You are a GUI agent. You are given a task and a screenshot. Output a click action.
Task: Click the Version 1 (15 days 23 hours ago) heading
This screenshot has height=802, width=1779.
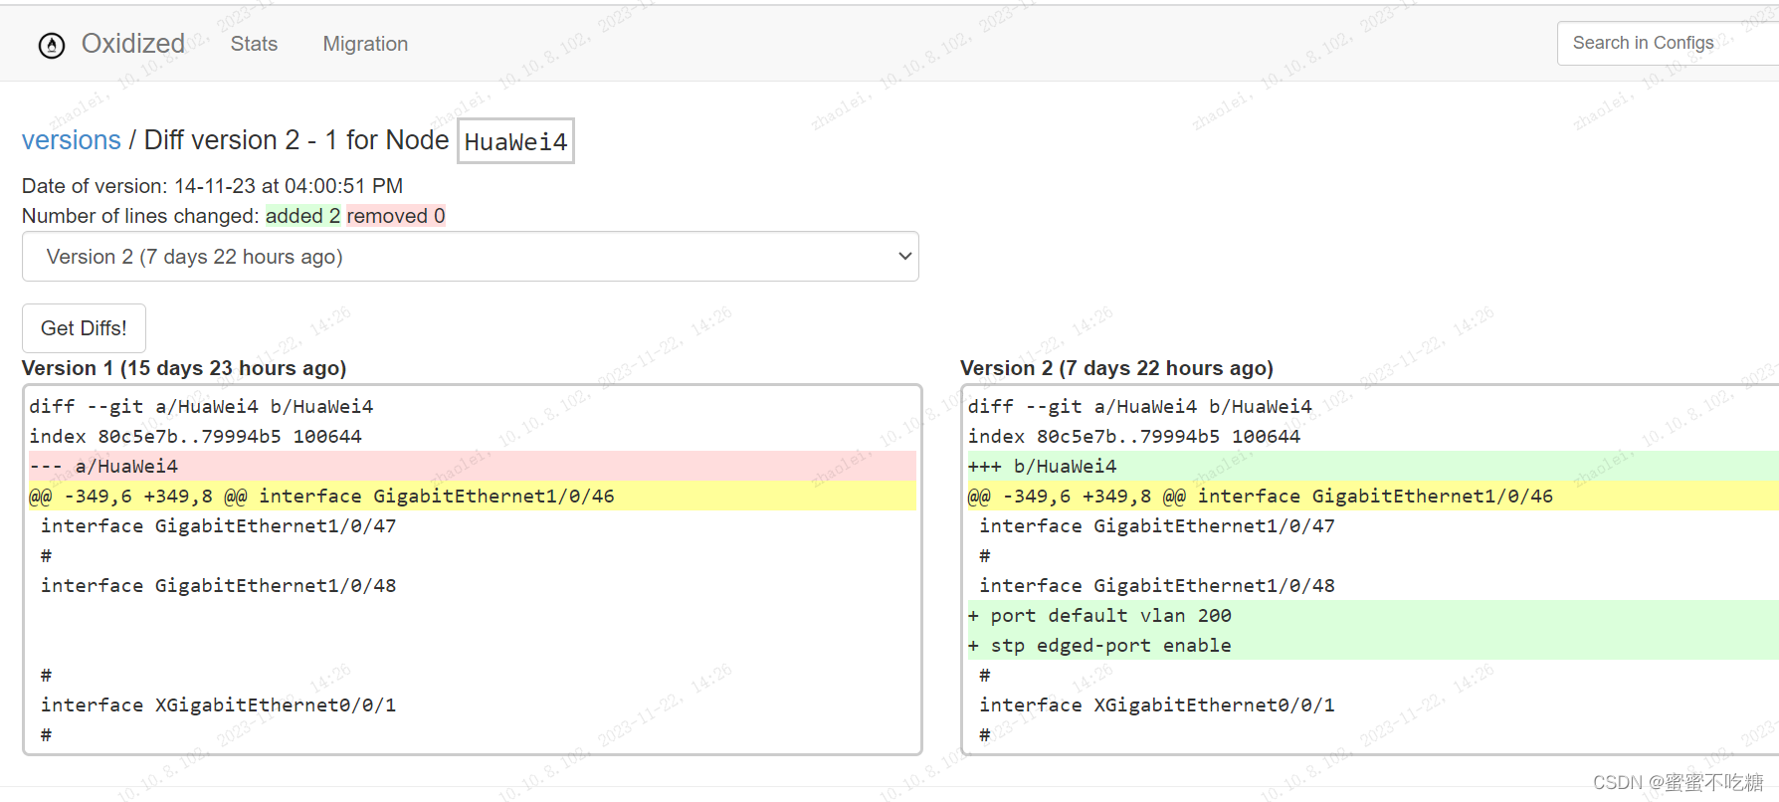[x=184, y=368]
